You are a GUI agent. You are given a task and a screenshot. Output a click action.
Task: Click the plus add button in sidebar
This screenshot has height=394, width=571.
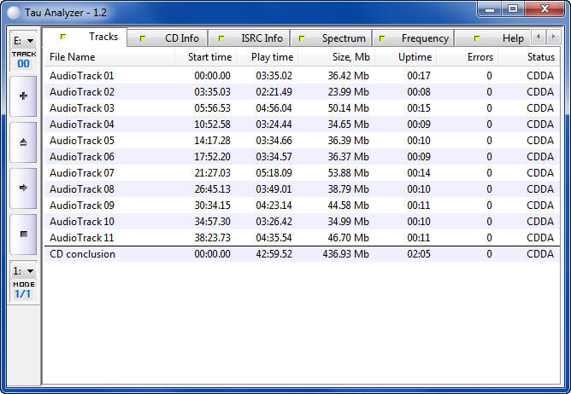[x=23, y=96]
